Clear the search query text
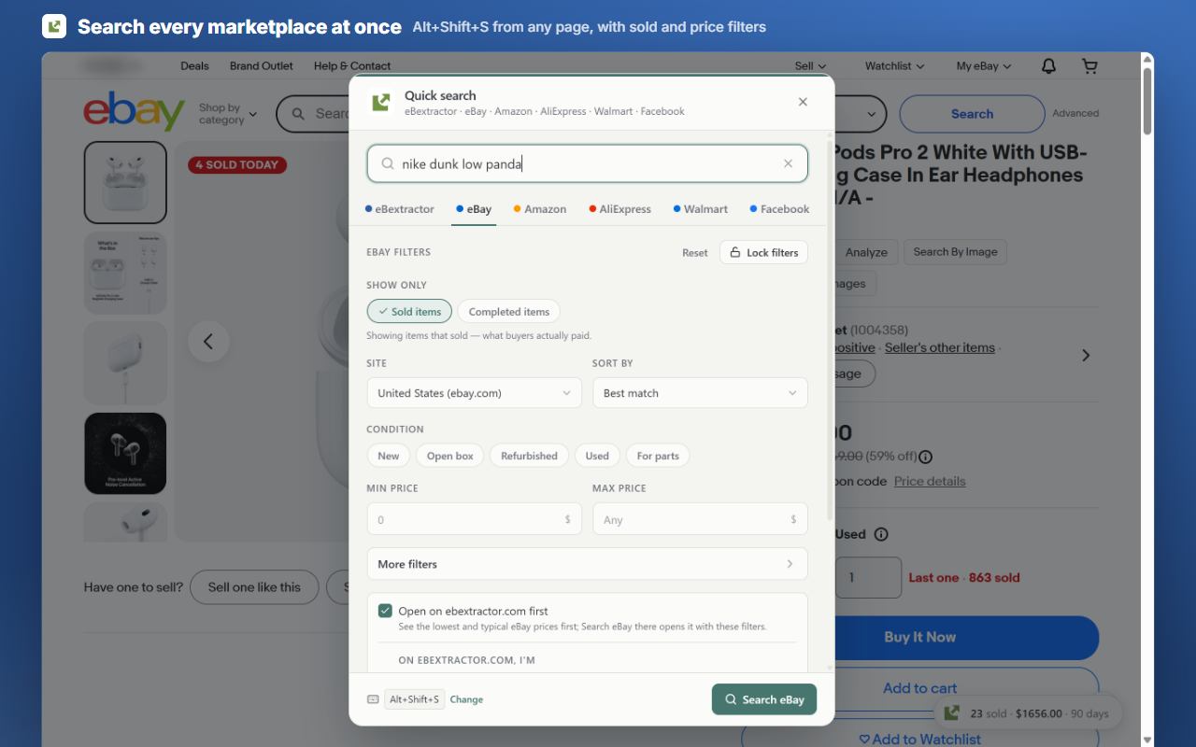Image resolution: width=1196 pixels, height=747 pixels. 788,163
